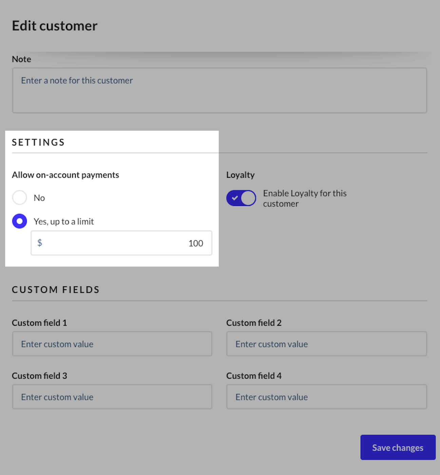
Task: Click the dollar sign symbol in the limit field
Action: coord(40,243)
